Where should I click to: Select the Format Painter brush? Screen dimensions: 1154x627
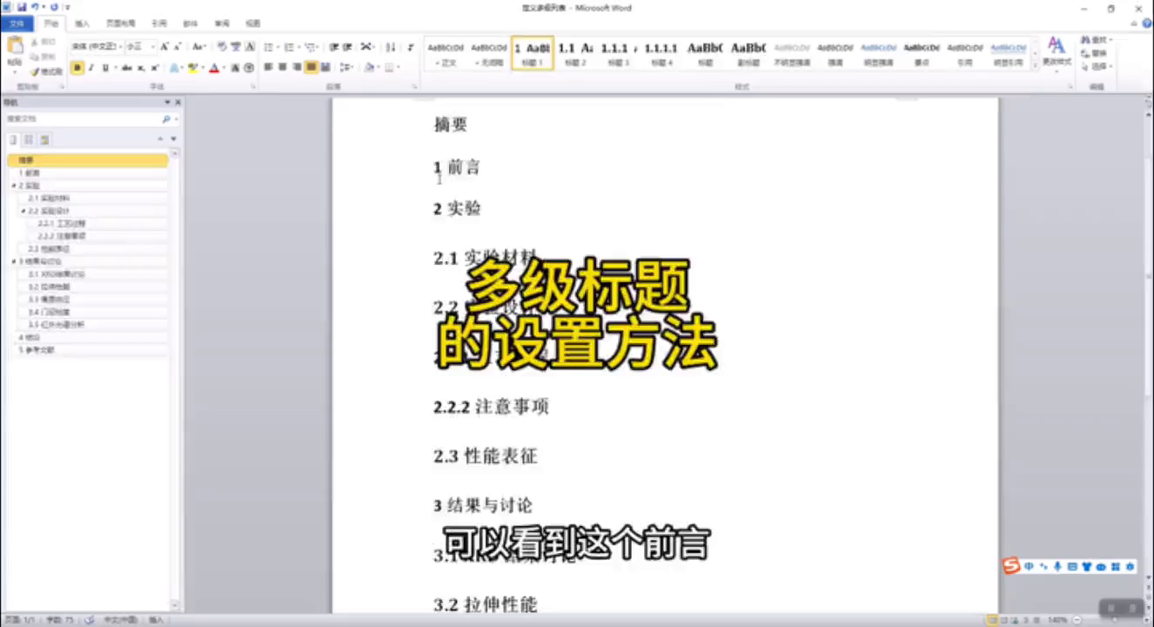tap(46, 71)
